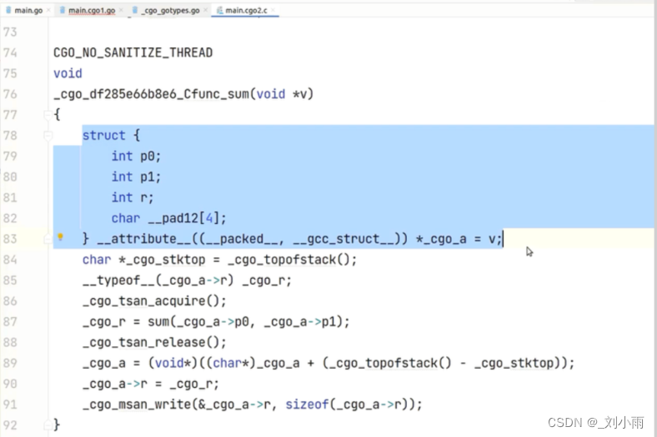
Task: Click the void keyword on line 75
Action: coord(68,73)
